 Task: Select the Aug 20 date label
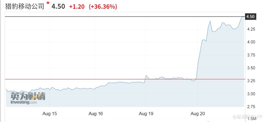pos(196,113)
